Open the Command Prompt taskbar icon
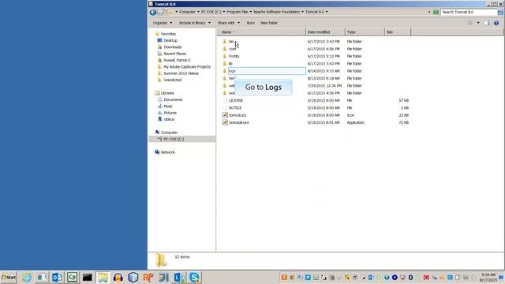The width and height of the screenshot is (505, 284). click(x=87, y=277)
